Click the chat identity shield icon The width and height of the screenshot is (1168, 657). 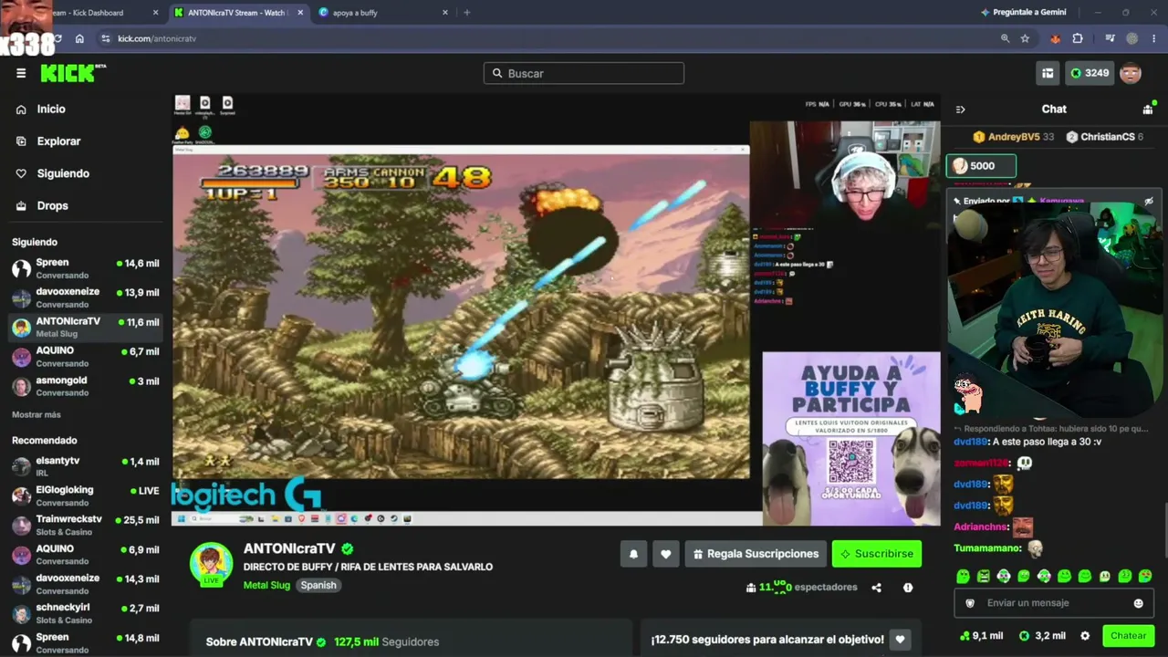point(970,603)
